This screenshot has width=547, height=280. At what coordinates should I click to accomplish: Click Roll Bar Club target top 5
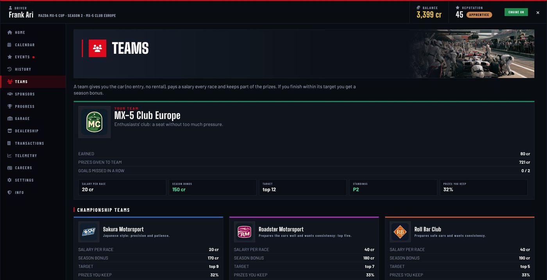coord(525,267)
